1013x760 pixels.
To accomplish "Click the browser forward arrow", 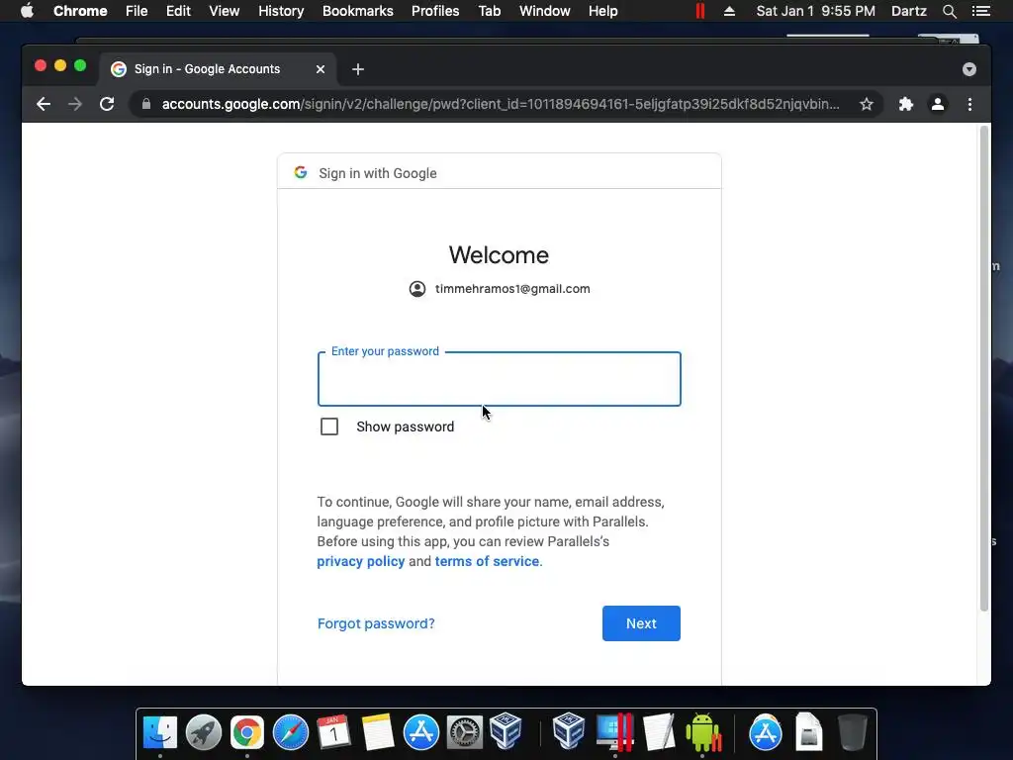I will (x=75, y=104).
